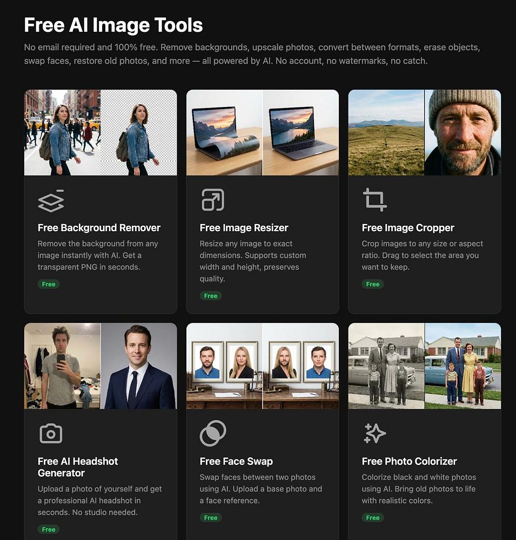Image resolution: width=516 pixels, height=540 pixels.
Task: Click 'Swap faces between two photos' description
Action: coord(261,489)
